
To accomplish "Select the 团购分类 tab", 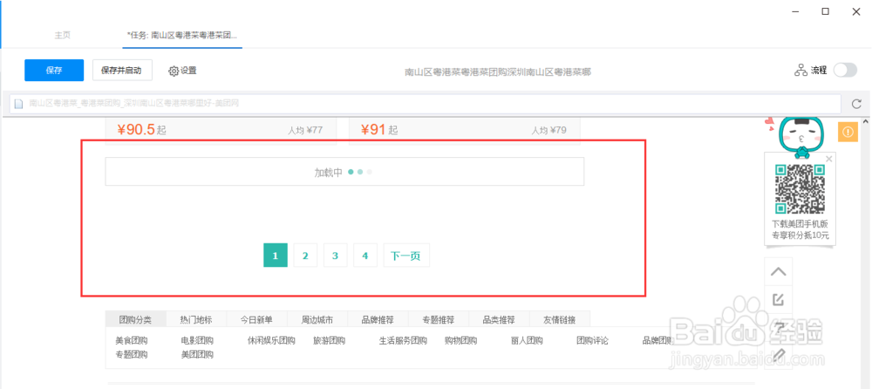I will (135, 320).
